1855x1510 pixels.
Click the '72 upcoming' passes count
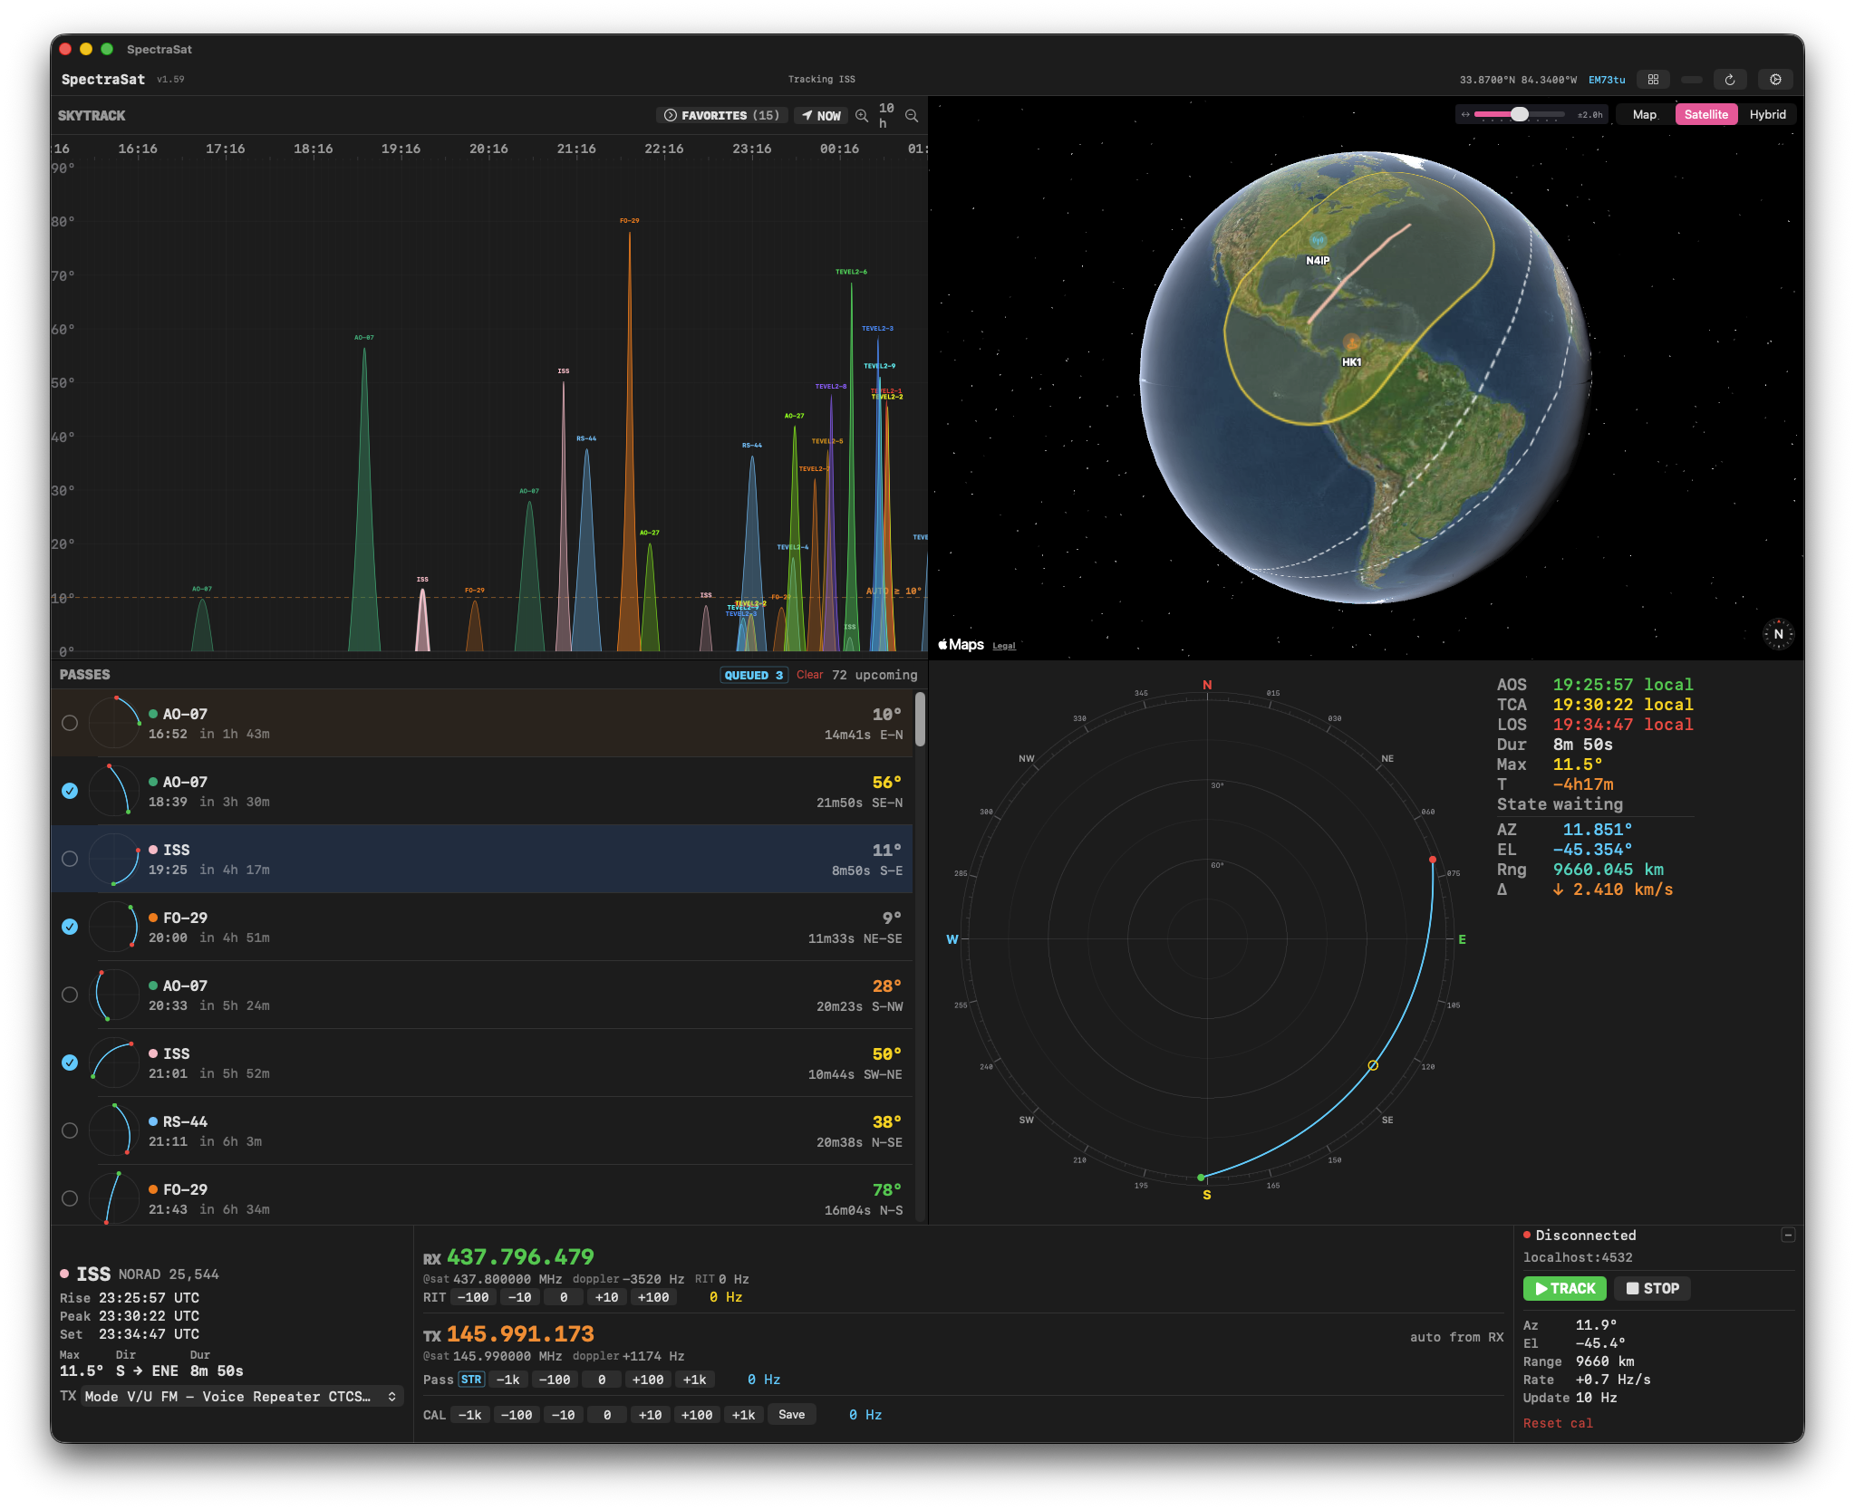point(874,676)
